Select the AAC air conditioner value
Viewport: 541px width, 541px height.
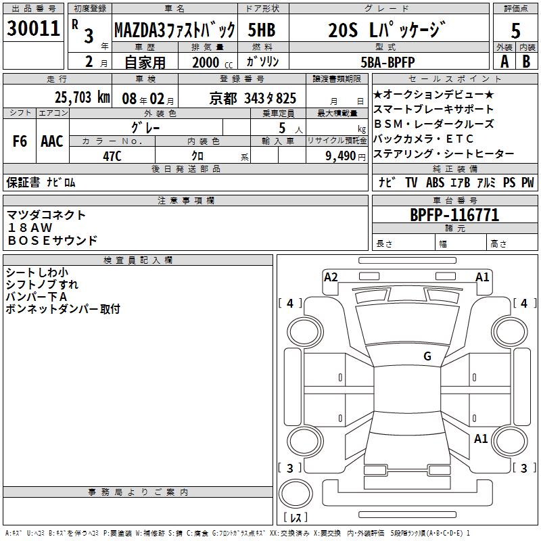pos(52,141)
